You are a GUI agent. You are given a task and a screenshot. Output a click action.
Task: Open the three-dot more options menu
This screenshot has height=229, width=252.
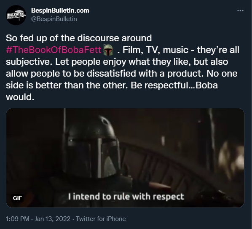click(x=240, y=11)
